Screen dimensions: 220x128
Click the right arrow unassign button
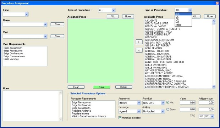tap(139, 50)
